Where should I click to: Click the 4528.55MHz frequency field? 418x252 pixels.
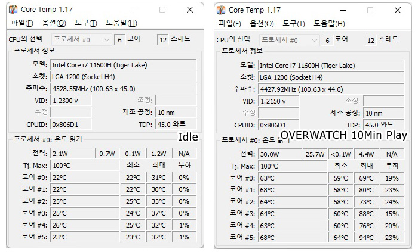pyautogui.click(x=123, y=88)
